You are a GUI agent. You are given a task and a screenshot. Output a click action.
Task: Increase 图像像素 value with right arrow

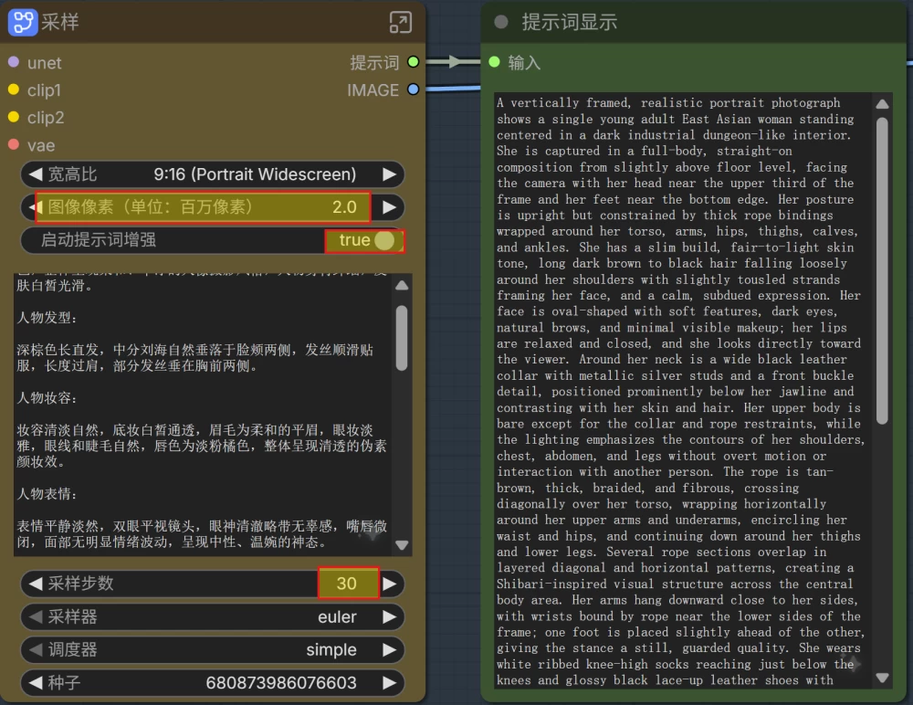click(x=389, y=206)
